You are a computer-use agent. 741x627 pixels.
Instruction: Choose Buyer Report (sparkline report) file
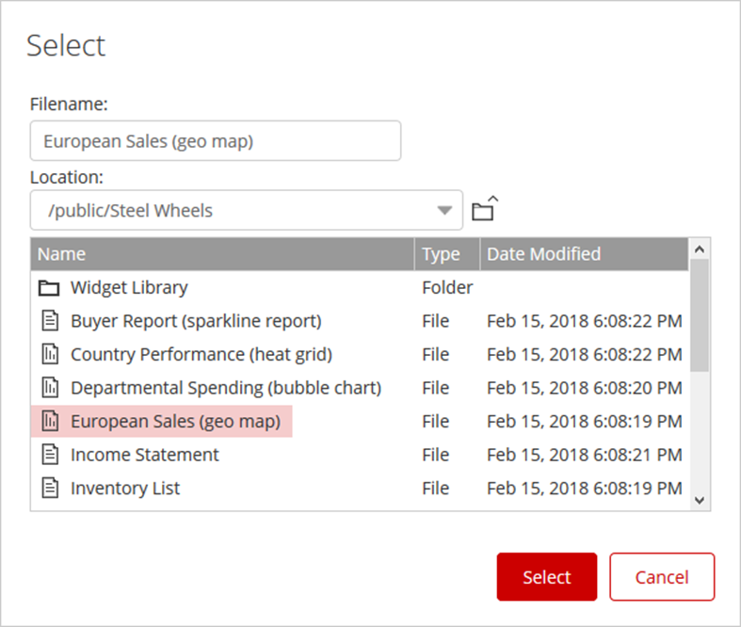coord(196,321)
